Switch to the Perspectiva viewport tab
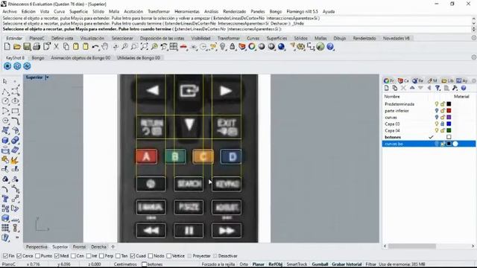Viewport: 477px width, 268px height. click(37, 247)
